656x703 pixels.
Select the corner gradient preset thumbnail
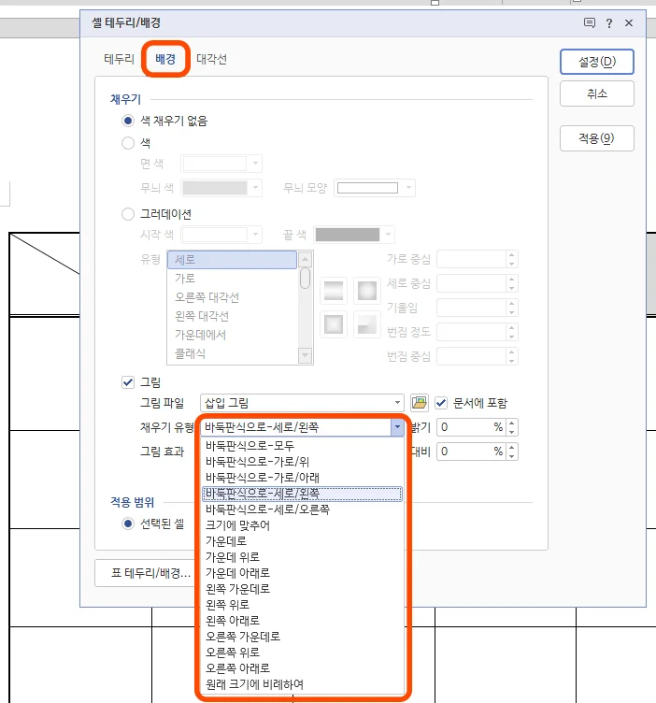pyautogui.click(x=367, y=324)
